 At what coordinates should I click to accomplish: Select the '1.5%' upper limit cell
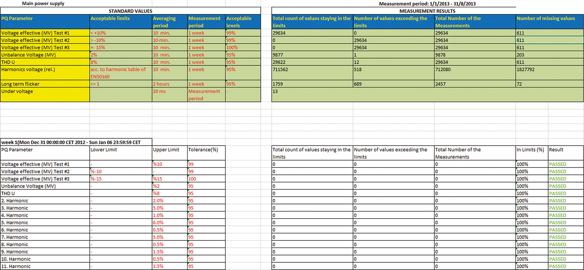click(170, 252)
